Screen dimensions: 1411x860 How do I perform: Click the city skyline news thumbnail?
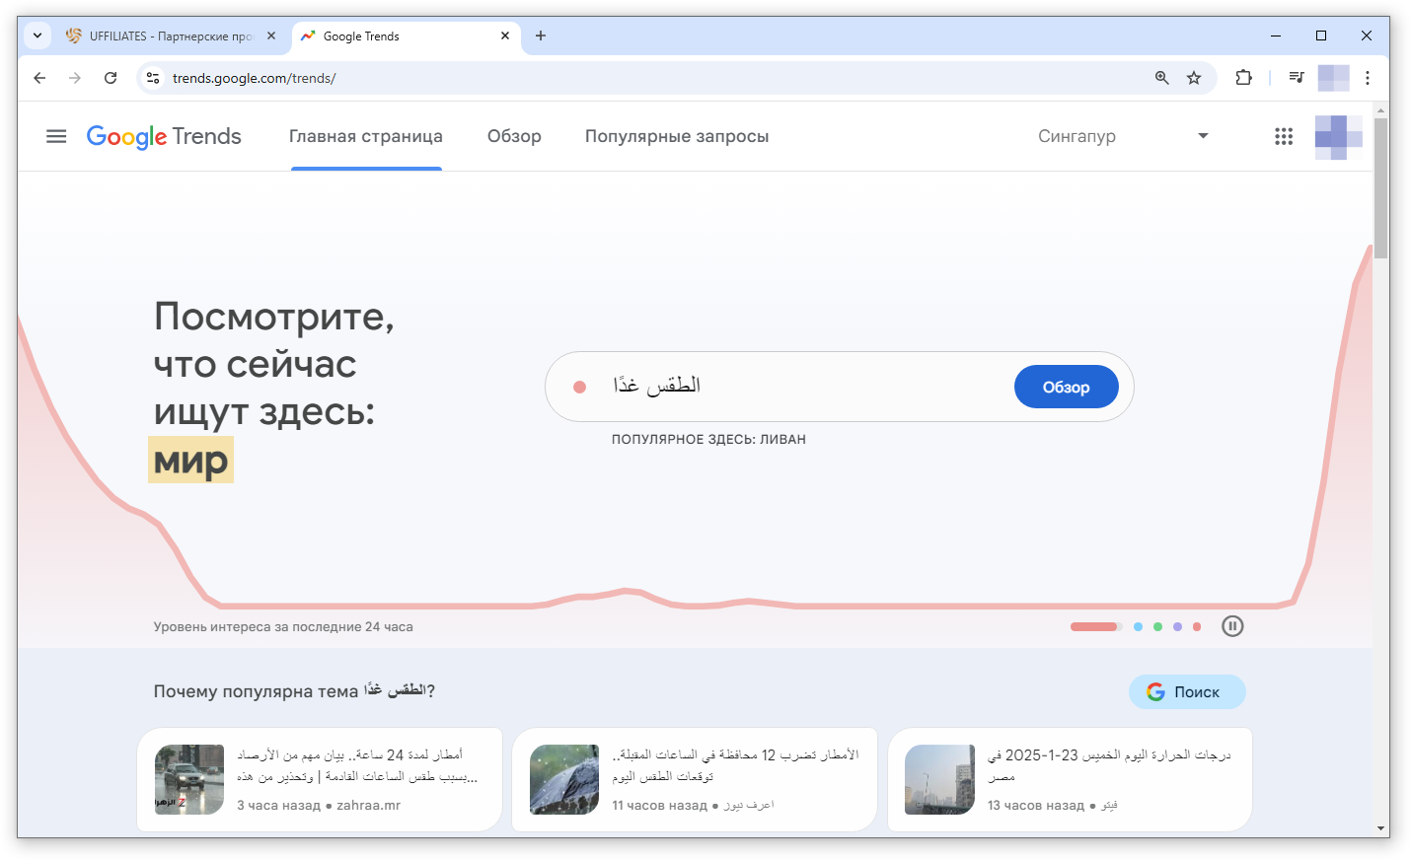[939, 779]
